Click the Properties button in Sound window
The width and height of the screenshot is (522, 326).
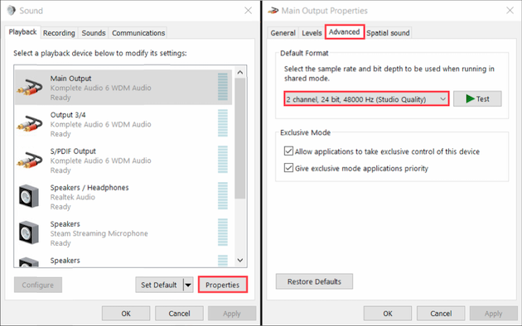[223, 285]
